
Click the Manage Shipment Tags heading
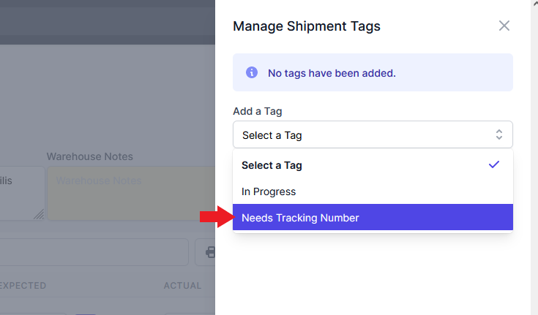(307, 26)
